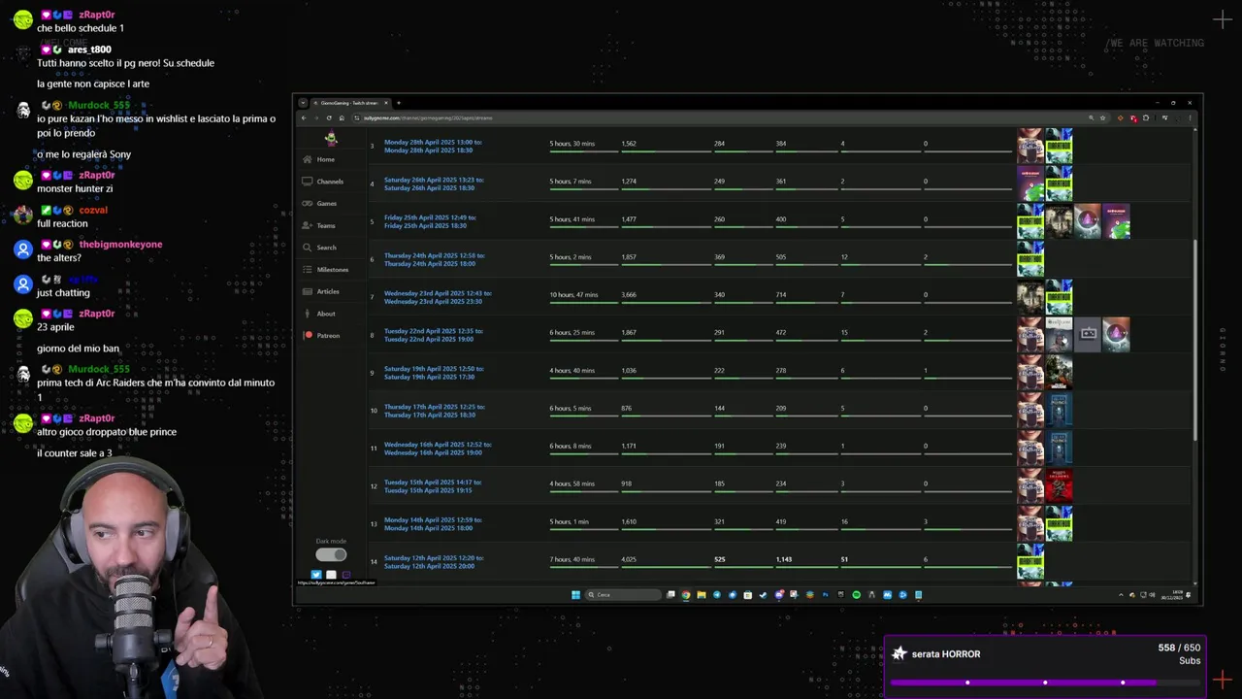1242x699 pixels.
Task: Open the Monday 28th April 2025 stream link
Action: 433,146
